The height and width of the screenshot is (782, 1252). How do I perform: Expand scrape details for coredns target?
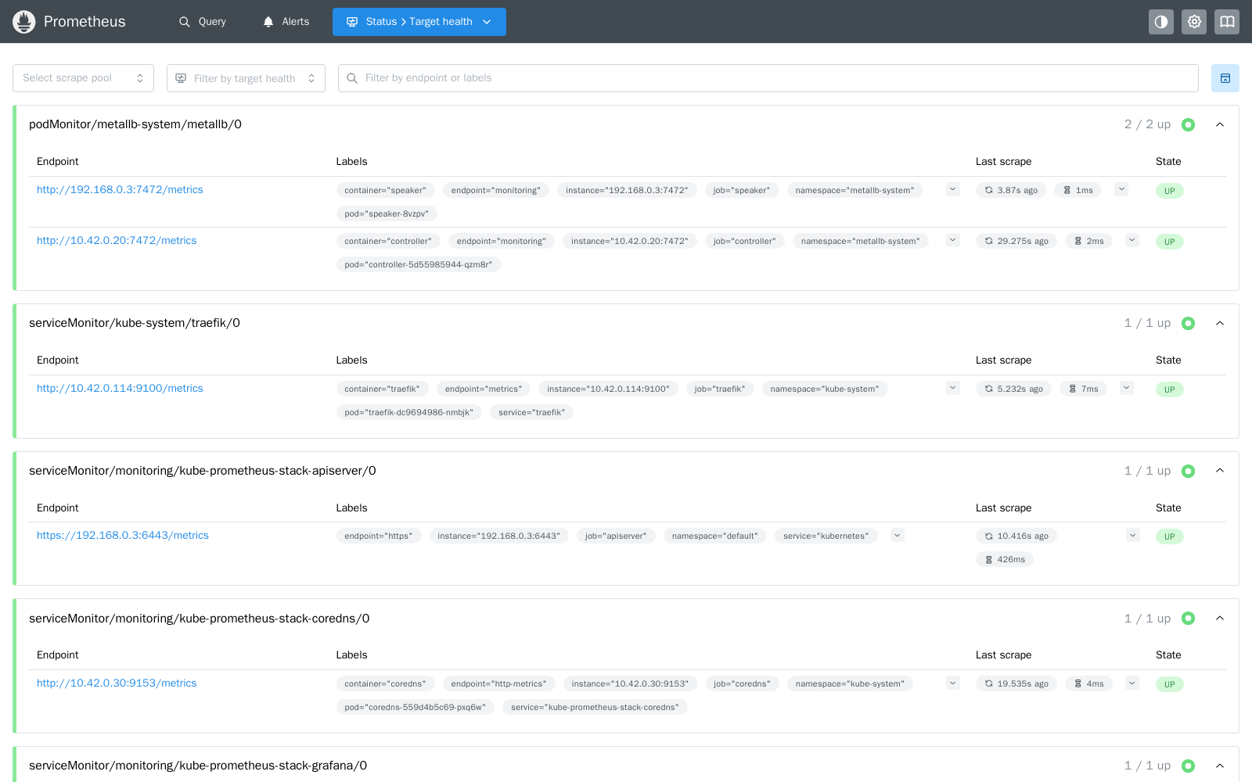click(x=1132, y=683)
